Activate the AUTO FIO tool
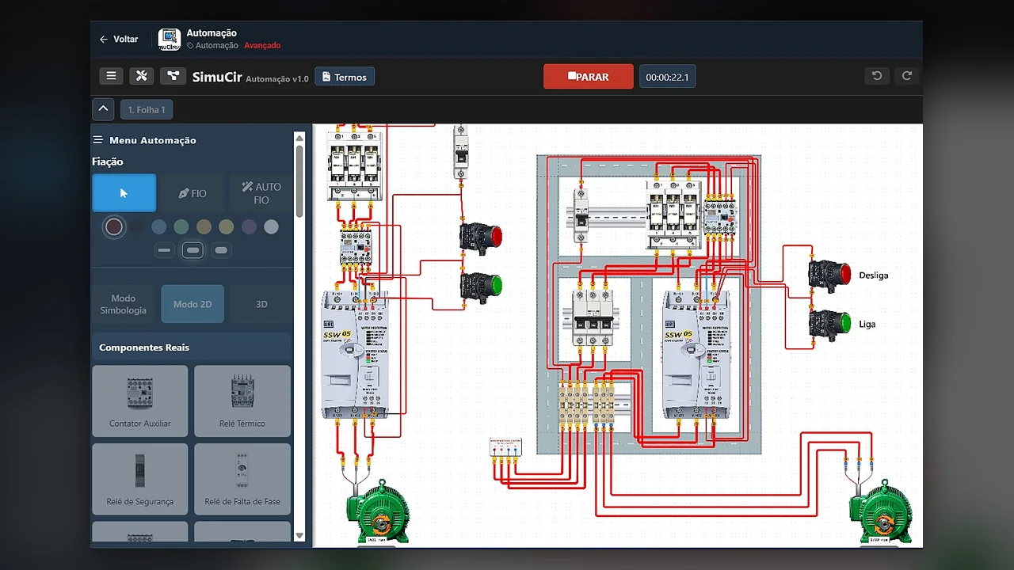This screenshot has width=1014, height=570. pyautogui.click(x=261, y=193)
